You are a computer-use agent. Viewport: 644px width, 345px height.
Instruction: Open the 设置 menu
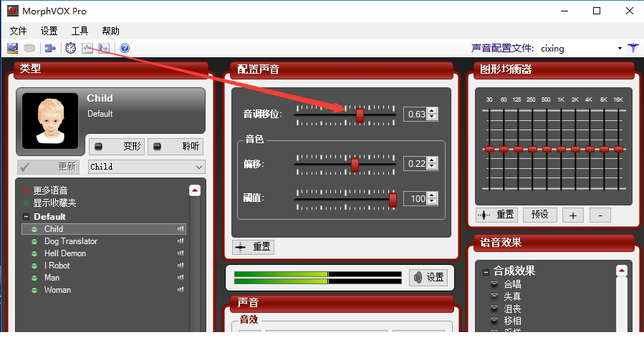(49, 31)
